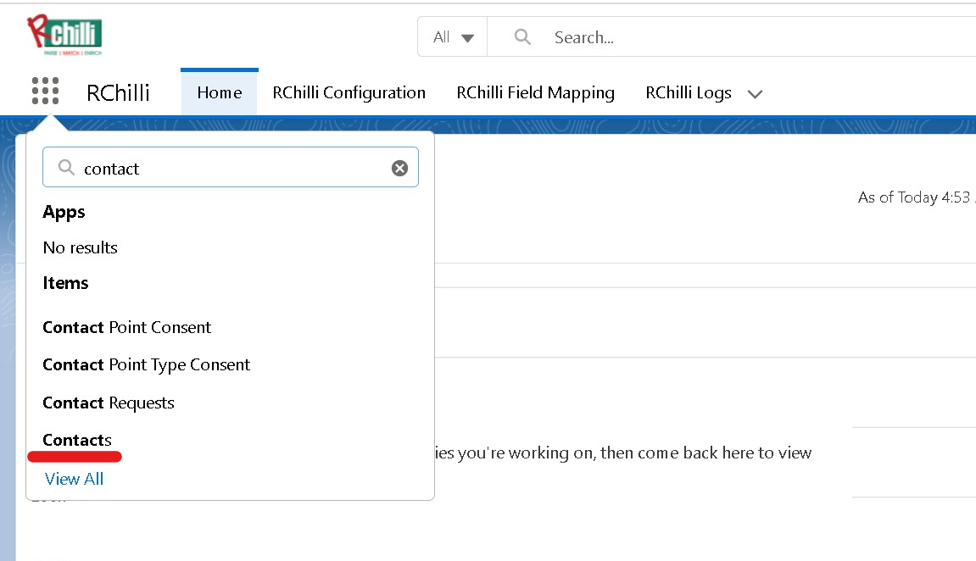Open the RChilli Field Mapping tab

[535, 92]
